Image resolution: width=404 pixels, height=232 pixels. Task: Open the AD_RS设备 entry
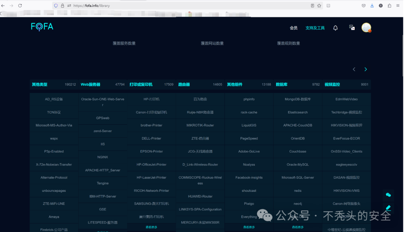pos(54,99)
